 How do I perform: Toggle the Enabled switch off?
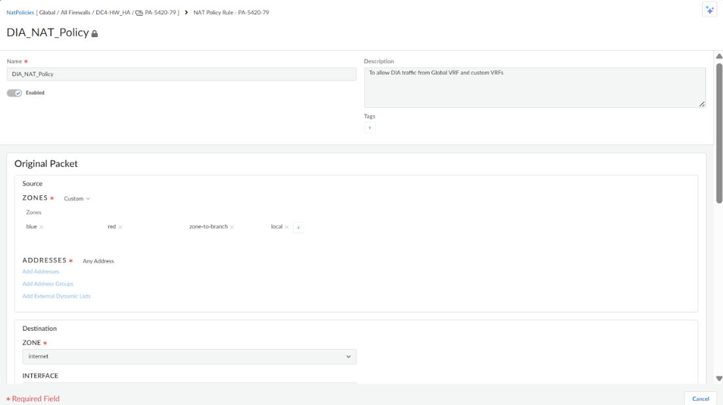coord(14,93)
